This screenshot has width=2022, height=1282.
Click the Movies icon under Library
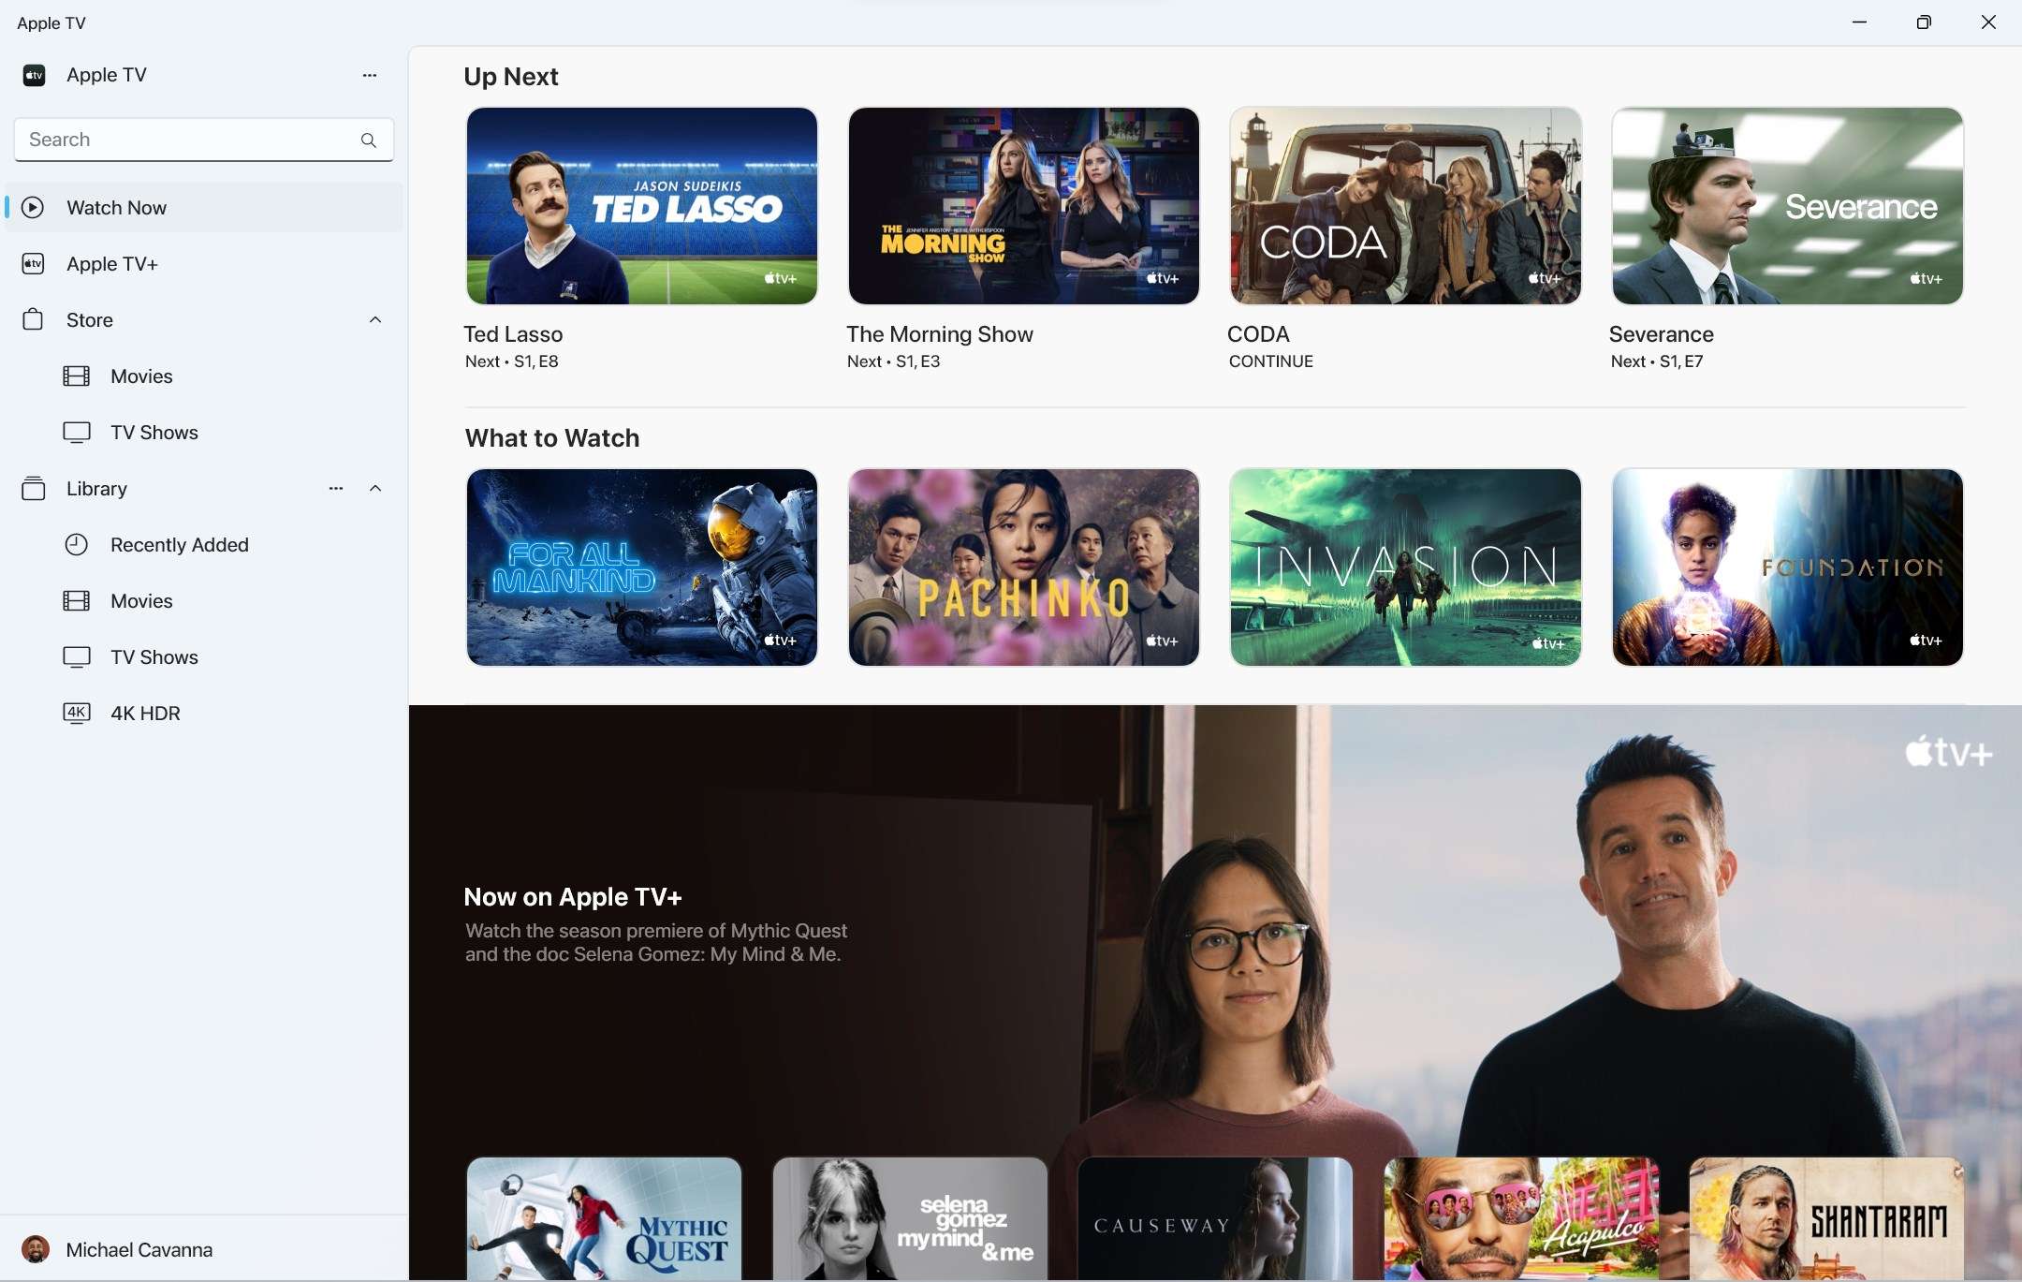74,601
